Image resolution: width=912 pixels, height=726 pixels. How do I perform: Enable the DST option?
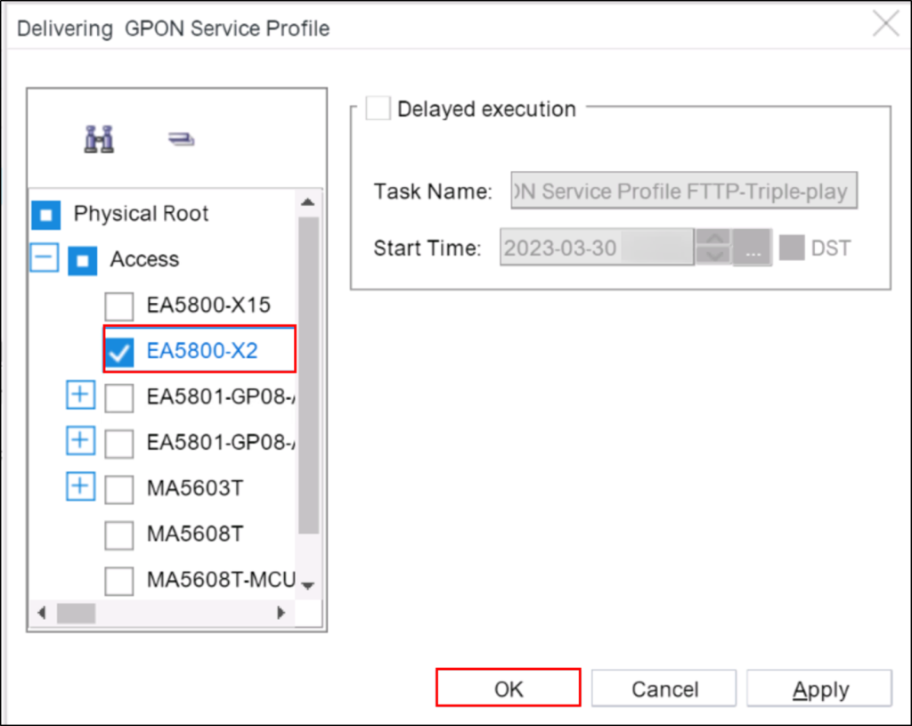(792, 248)
